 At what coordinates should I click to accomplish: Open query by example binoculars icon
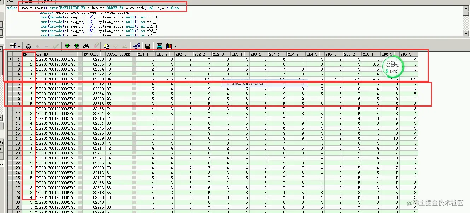tap(86, 46)
